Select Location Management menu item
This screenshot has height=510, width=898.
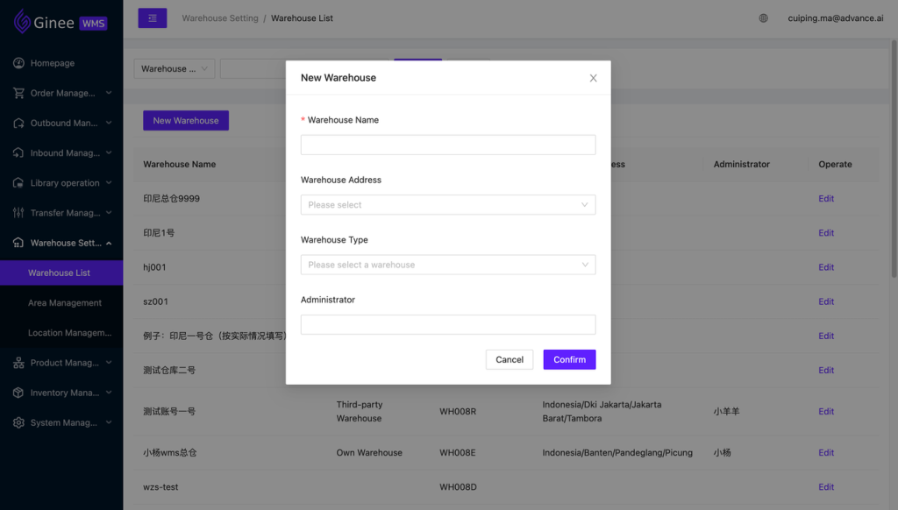(69, 333)
